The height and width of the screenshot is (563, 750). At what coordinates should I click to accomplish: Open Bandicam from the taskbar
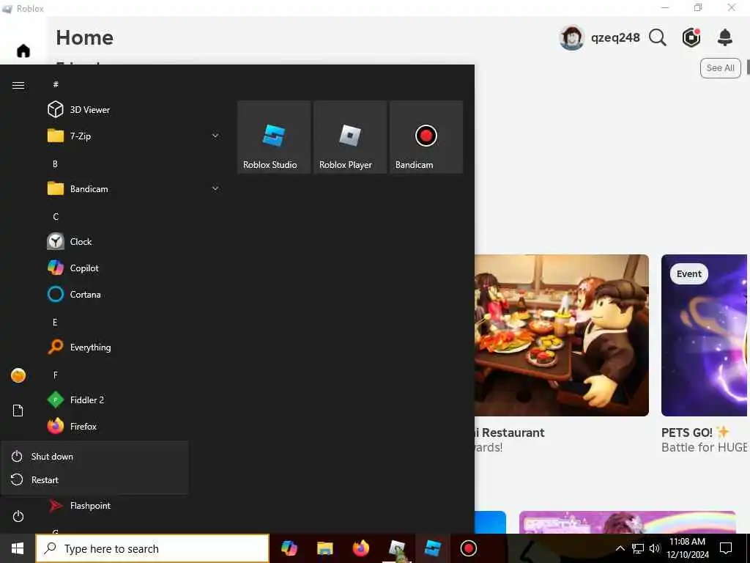468,548
